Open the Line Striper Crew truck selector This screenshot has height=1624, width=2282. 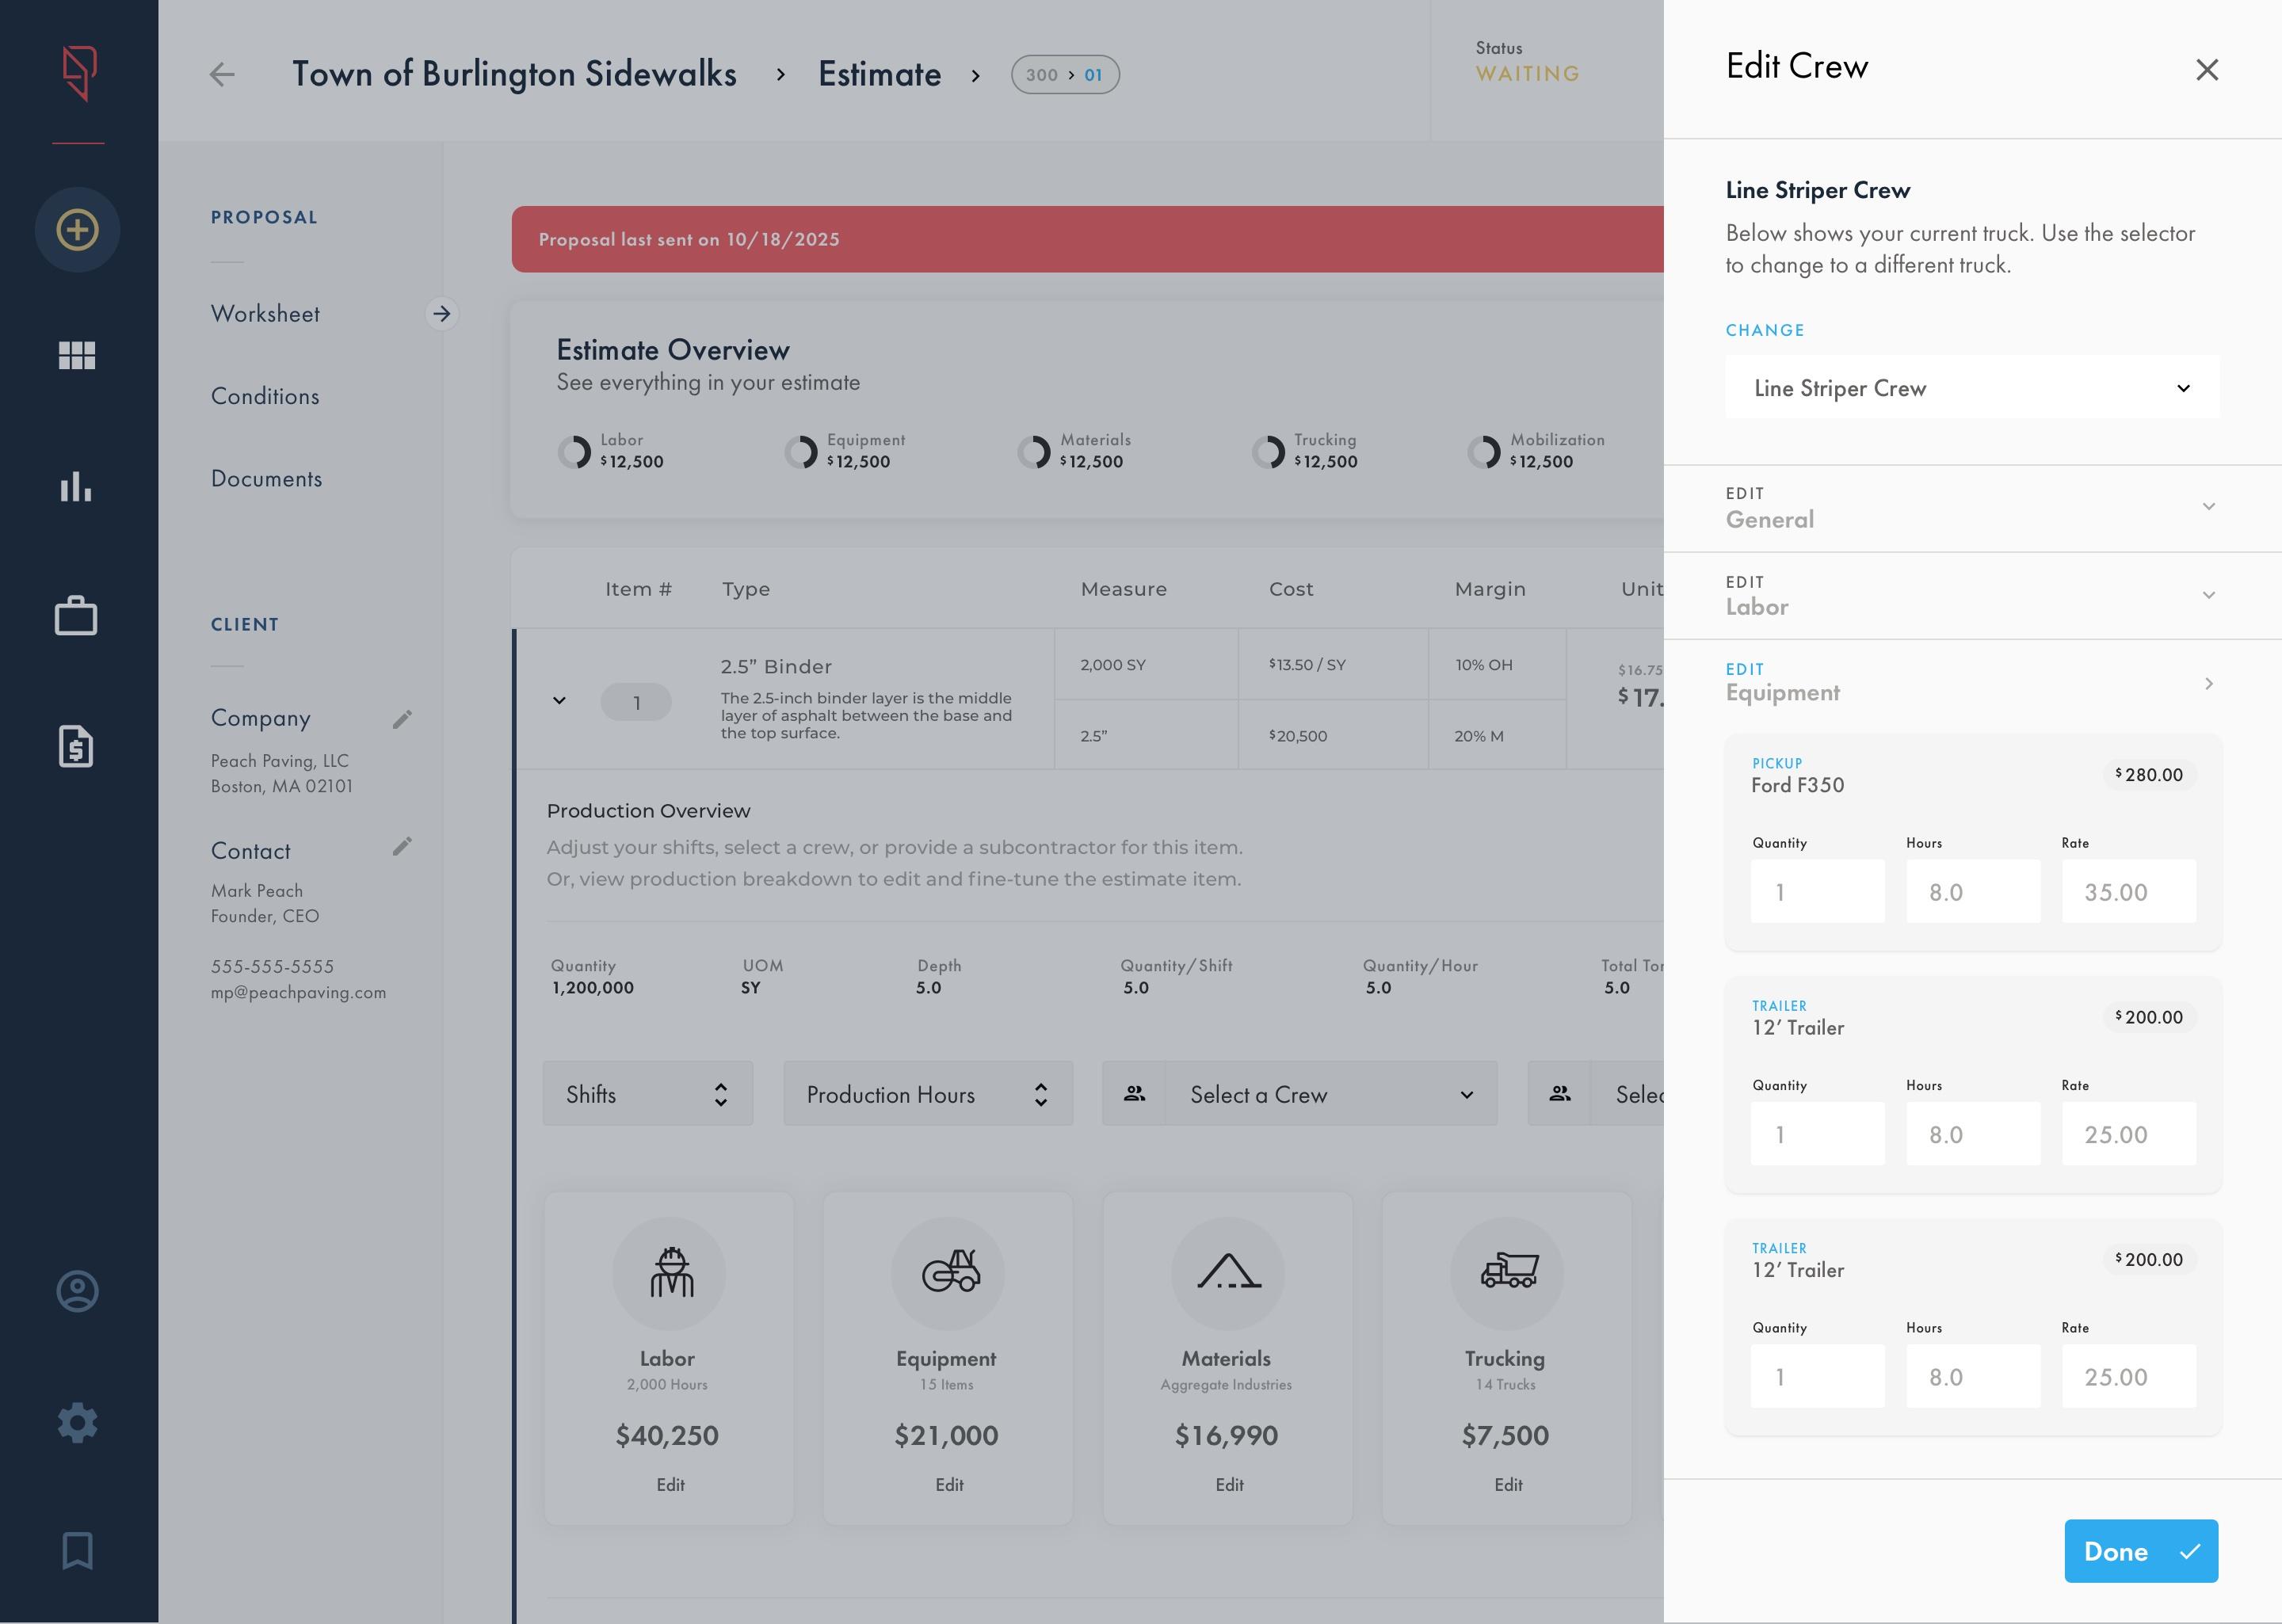pyautogui.click(x=1971, y=388)
